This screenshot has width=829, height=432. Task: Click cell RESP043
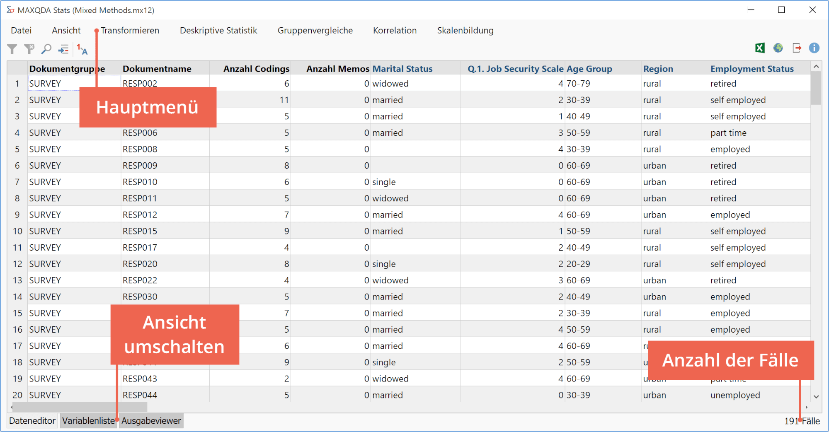coord(165,379)
